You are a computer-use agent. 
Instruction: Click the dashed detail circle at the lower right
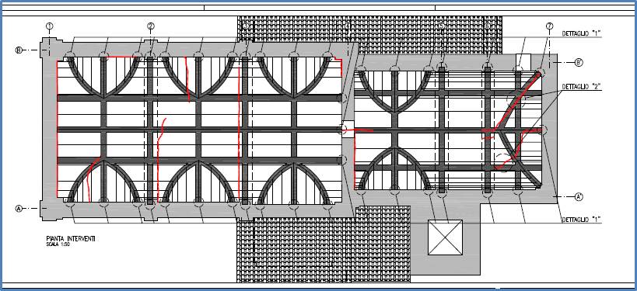pyautogui.click(x=503, y=163)
